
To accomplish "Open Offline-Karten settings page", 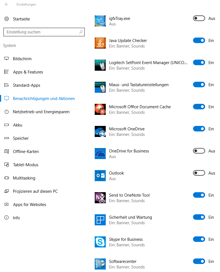I will (x=26, y=151).
